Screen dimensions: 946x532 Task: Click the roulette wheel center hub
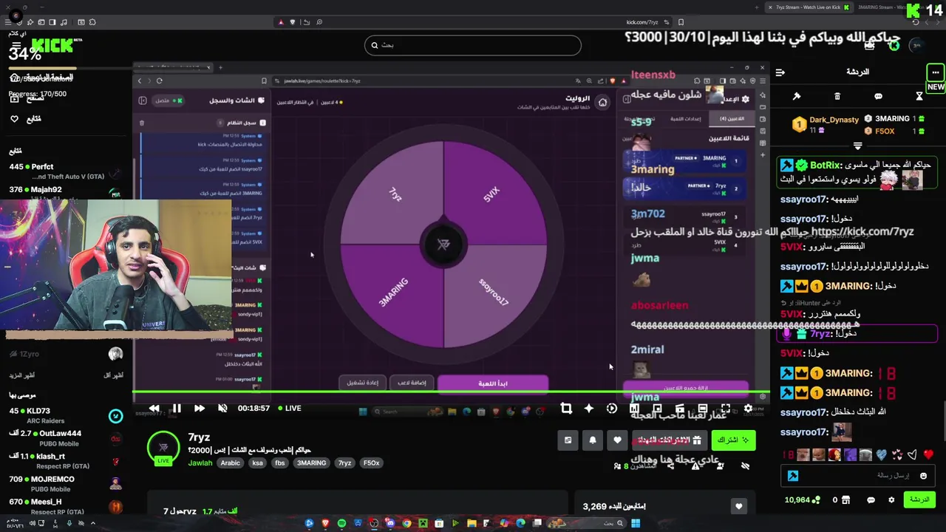(443, 245)
